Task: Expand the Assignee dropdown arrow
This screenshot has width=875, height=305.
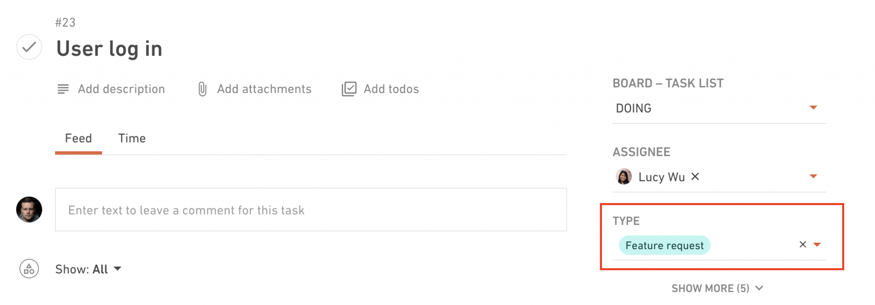Action: pyautogui.click(x=813, y=176)
